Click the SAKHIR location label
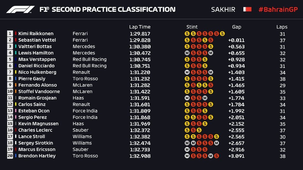 click(x=223, y=9)
